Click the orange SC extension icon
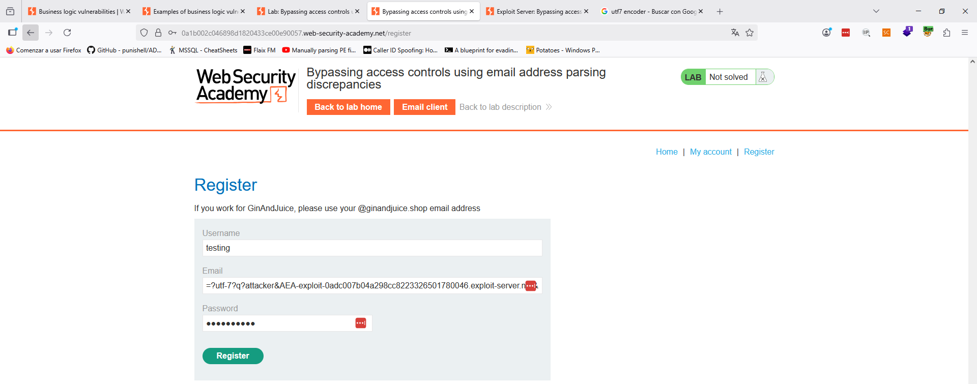This screenshot has width=977, height=384. [886, 33]
